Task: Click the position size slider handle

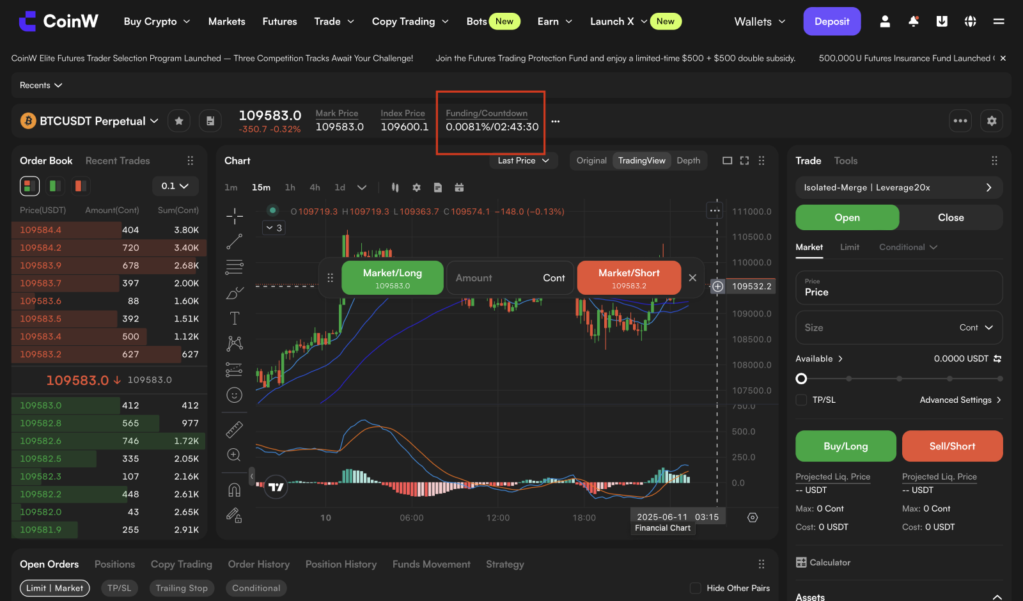Action: [x=801, y=379]
